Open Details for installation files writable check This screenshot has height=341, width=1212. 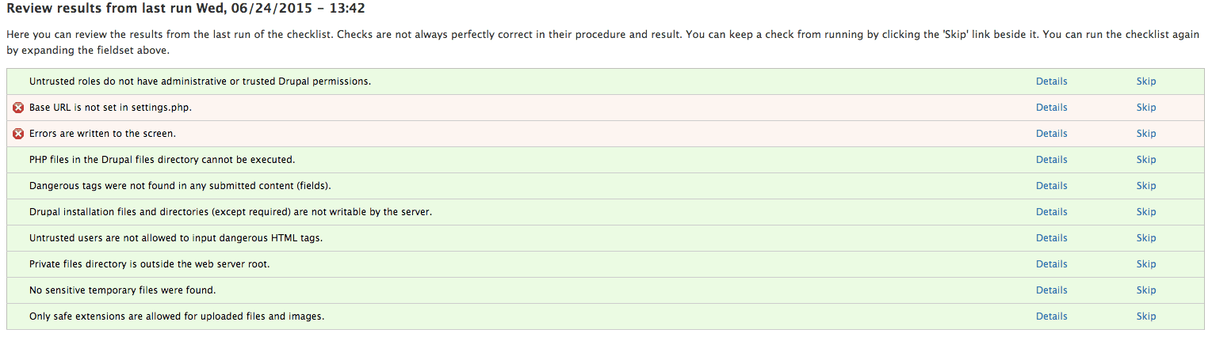pos(1051,212)
